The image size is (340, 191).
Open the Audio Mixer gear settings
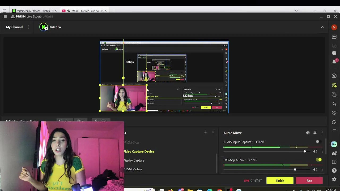tap(315, 133)
